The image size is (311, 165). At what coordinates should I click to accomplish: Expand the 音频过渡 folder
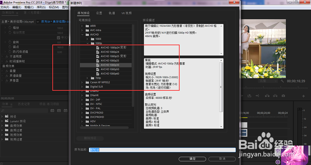tap(2, 130)
